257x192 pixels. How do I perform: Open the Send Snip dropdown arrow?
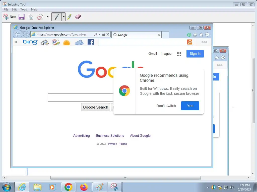(47, 17)
